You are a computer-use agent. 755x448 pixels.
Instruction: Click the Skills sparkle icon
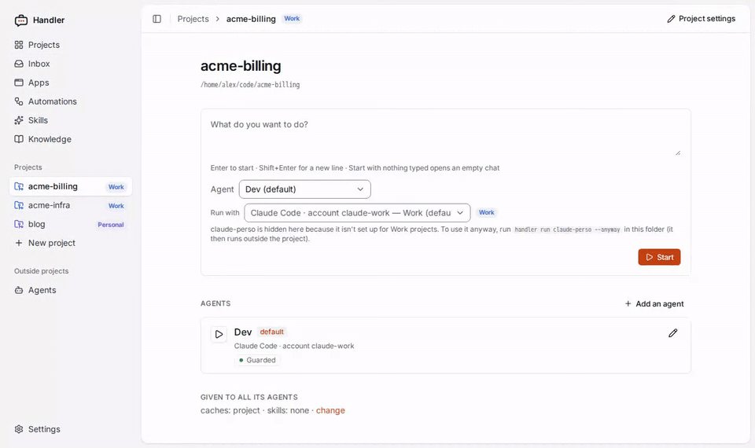pos(19,120)
